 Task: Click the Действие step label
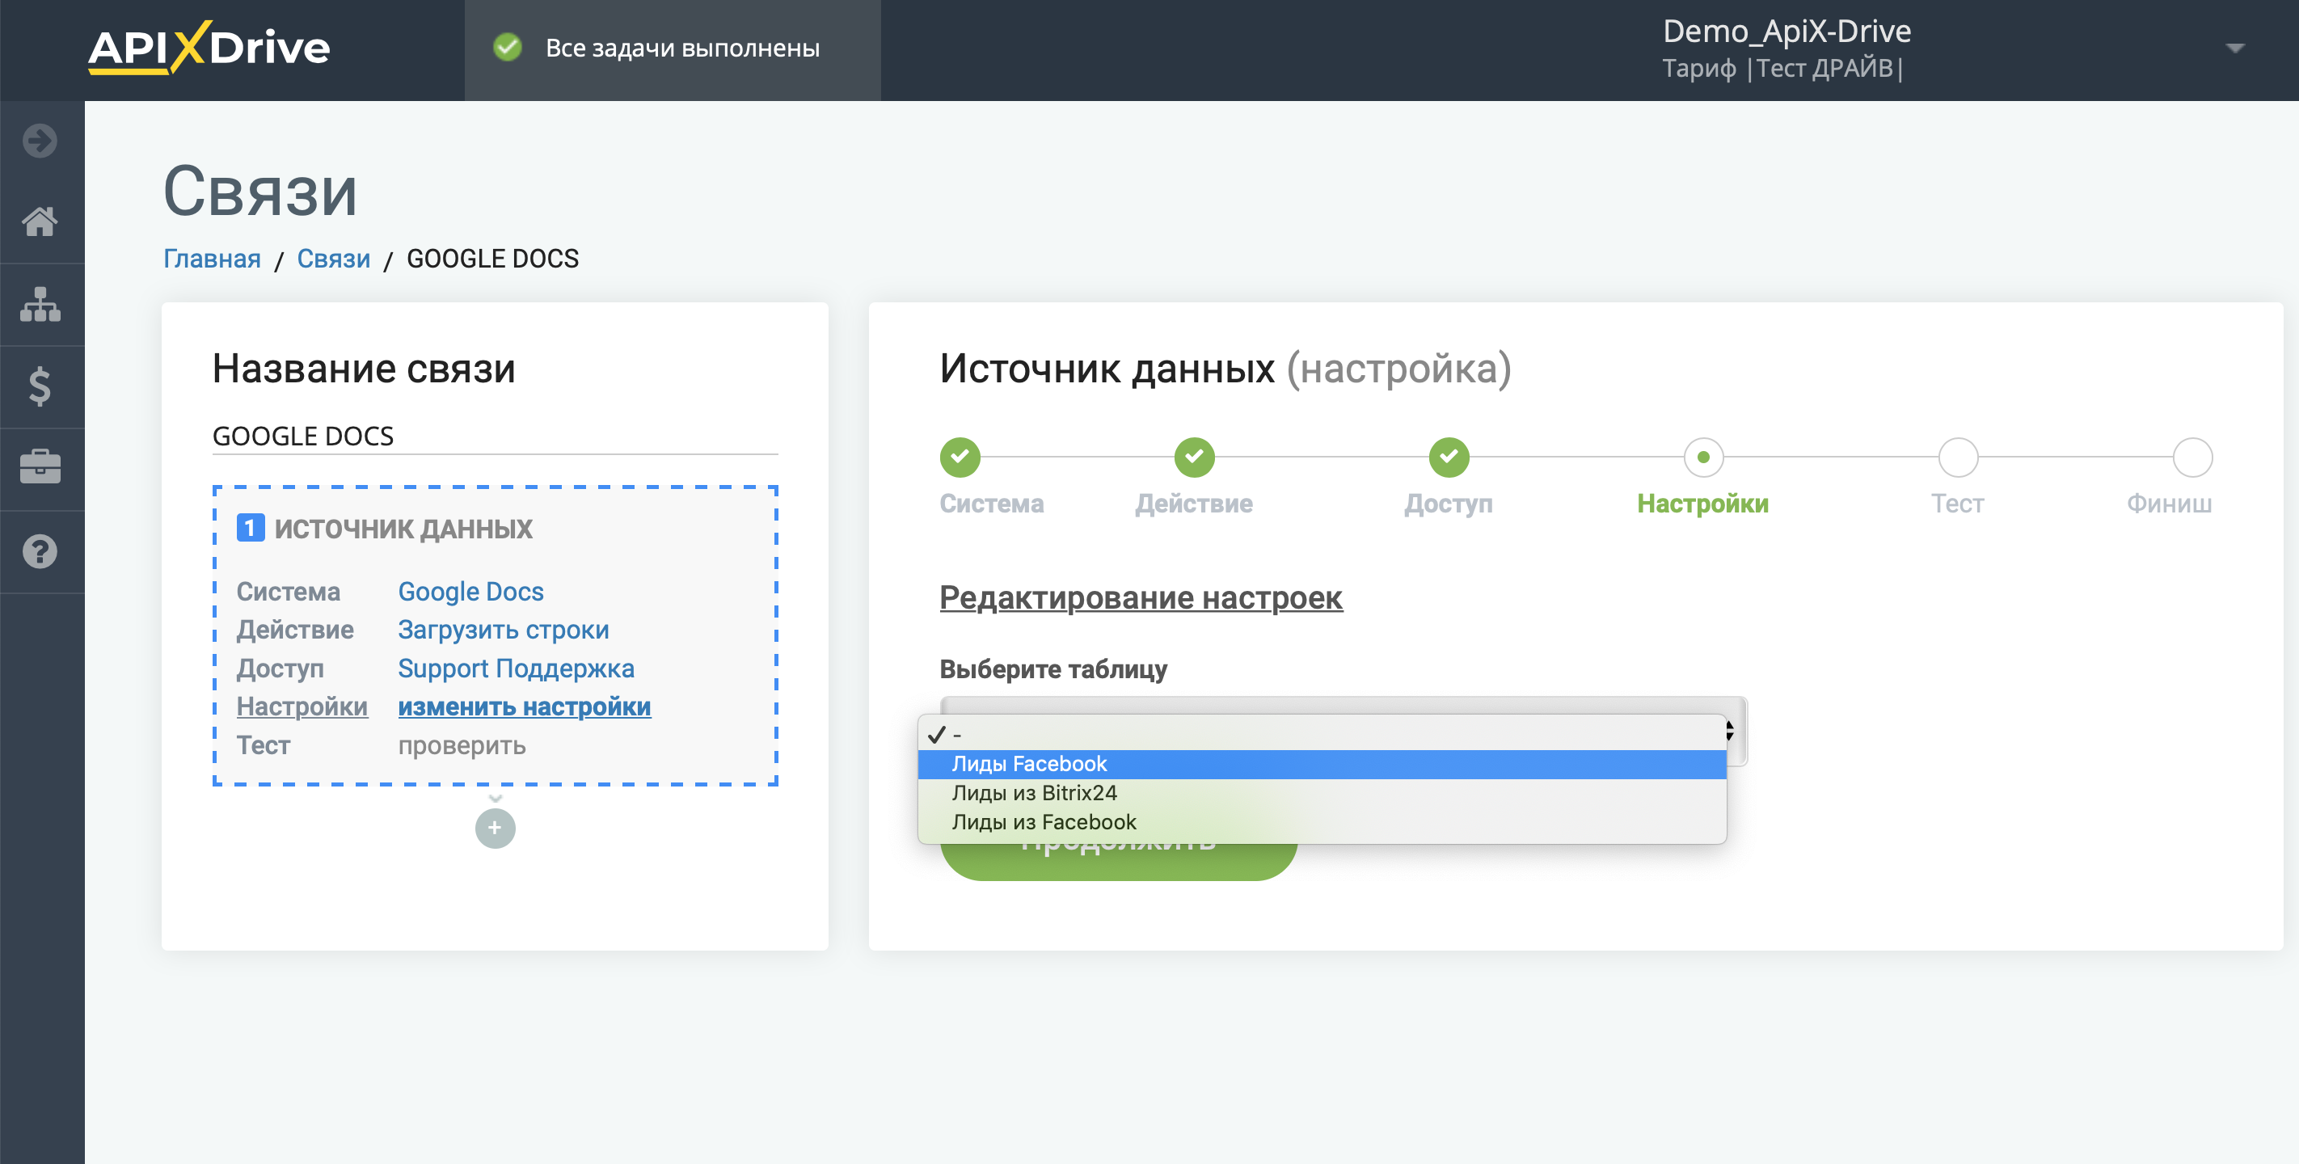(1193, 504)
